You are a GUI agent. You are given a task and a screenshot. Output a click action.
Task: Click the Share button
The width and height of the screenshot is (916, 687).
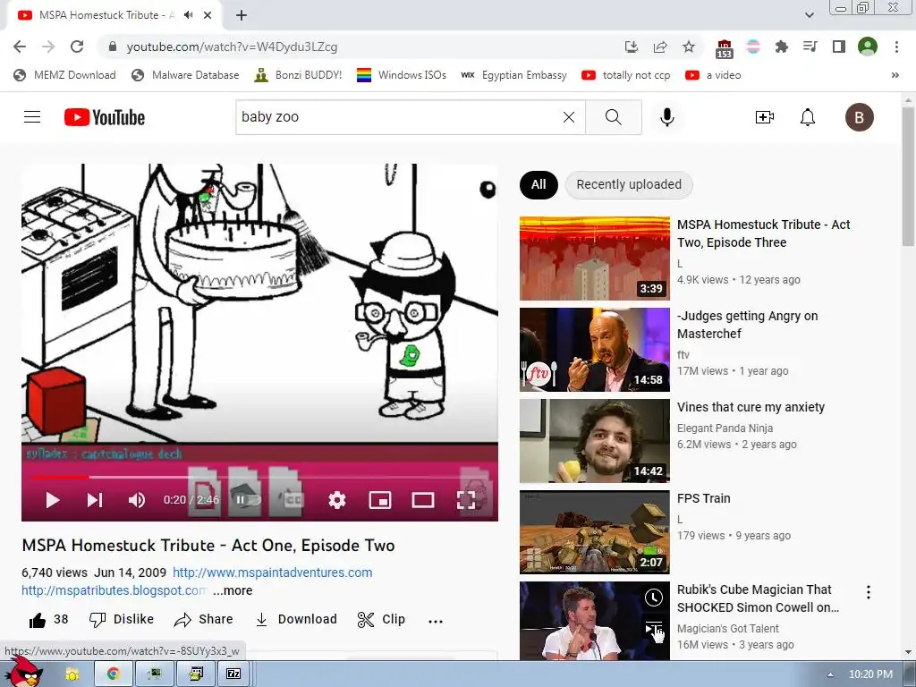tap(203, 619)
